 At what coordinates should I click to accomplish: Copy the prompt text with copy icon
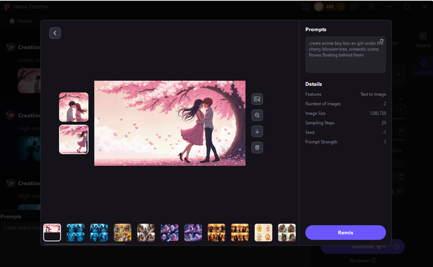click(x=382, y=41)
